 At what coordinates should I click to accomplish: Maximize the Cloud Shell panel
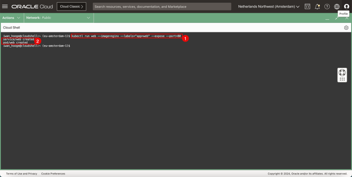[337, 19]
